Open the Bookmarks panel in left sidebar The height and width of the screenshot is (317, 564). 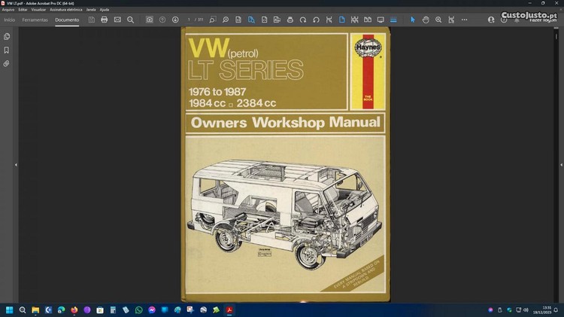point(7,50)
